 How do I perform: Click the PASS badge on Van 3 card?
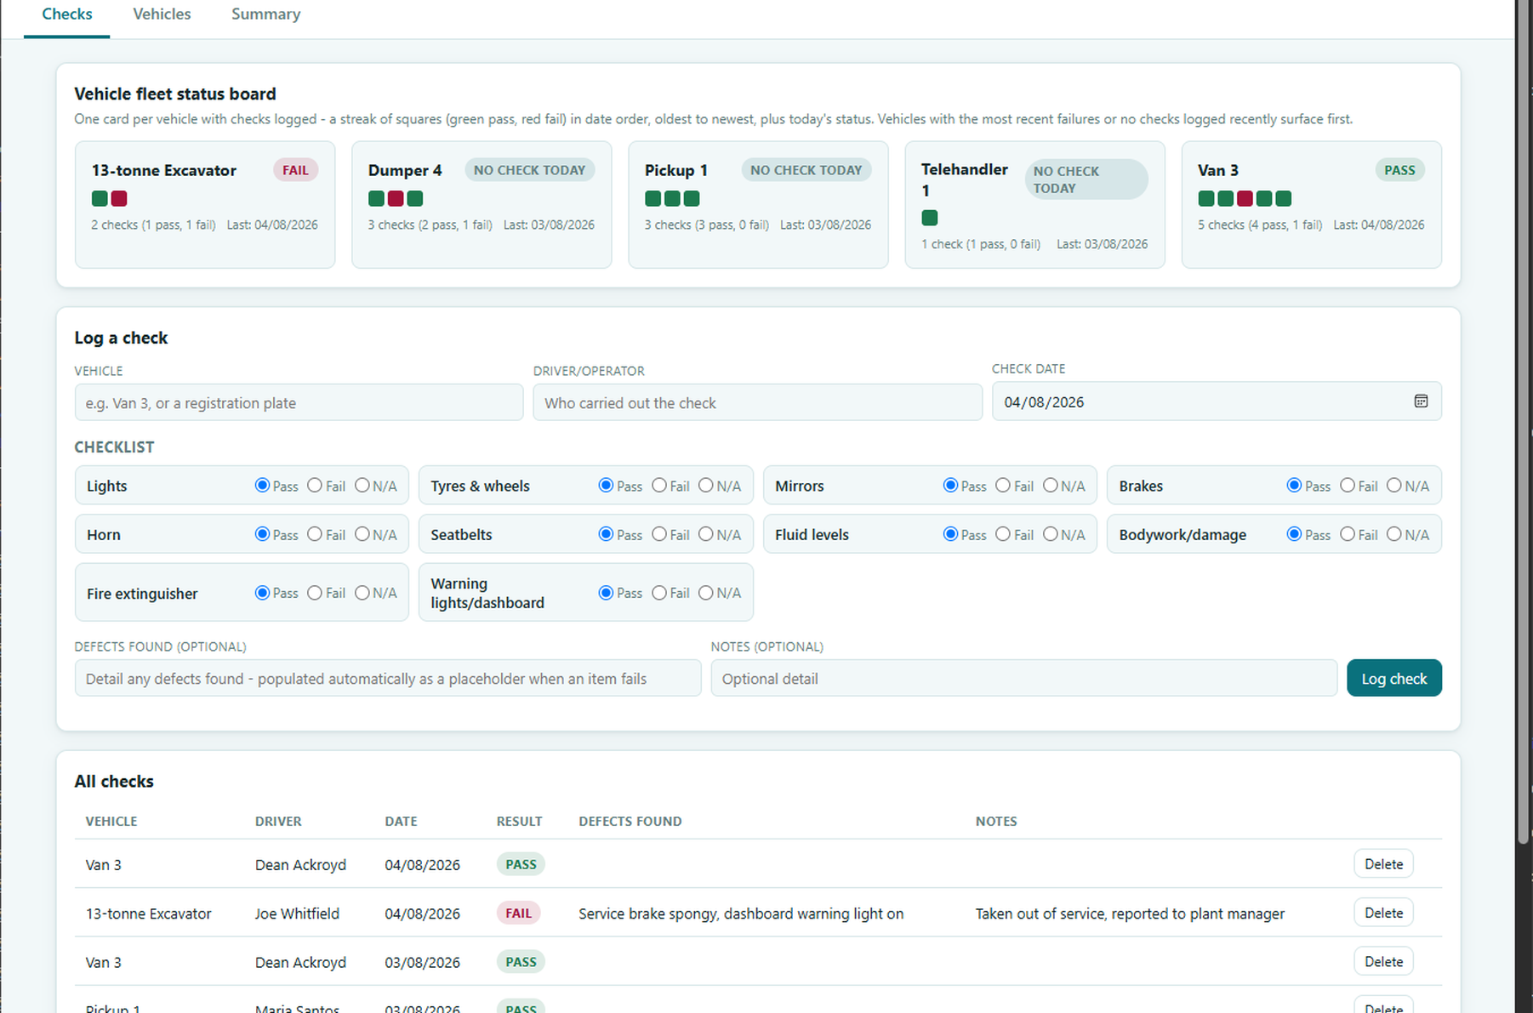tap(1399, 170)
